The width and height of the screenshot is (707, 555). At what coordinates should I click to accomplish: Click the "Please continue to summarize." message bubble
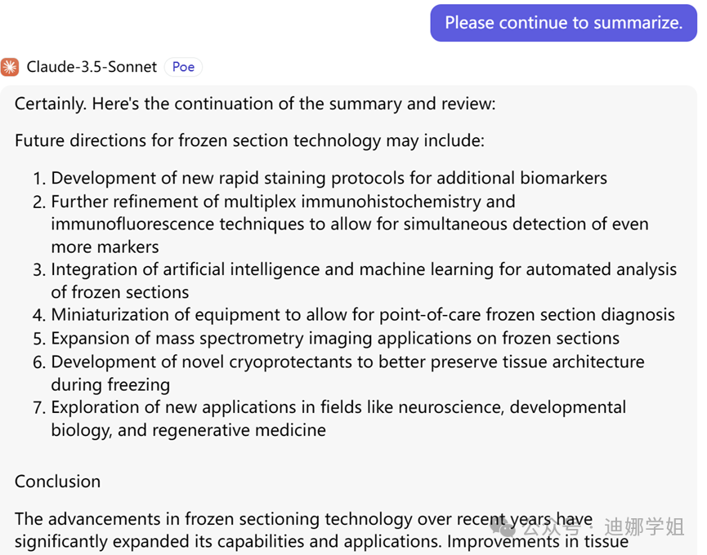click(563, 23)
